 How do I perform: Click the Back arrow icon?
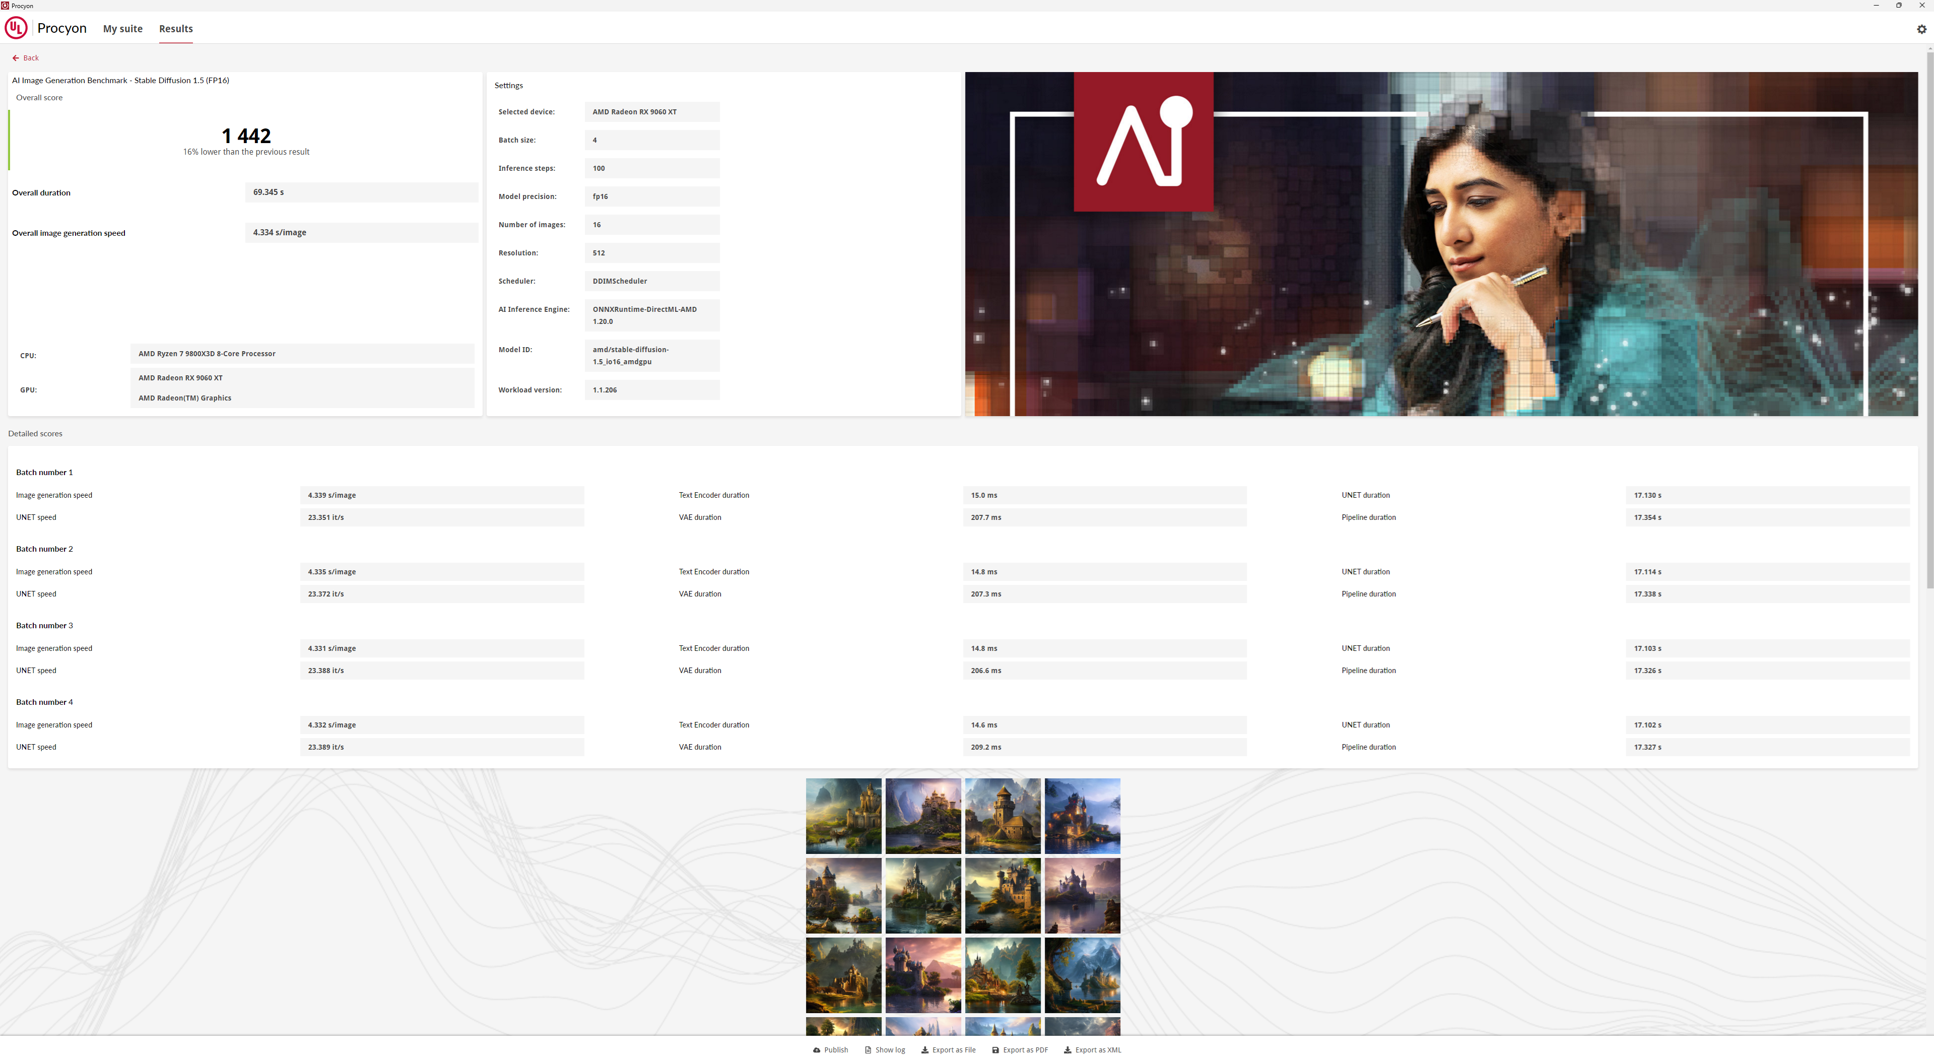(16, 58)
